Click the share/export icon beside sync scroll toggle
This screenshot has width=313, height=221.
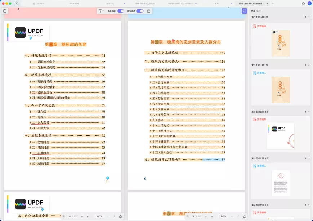point(149,11)
